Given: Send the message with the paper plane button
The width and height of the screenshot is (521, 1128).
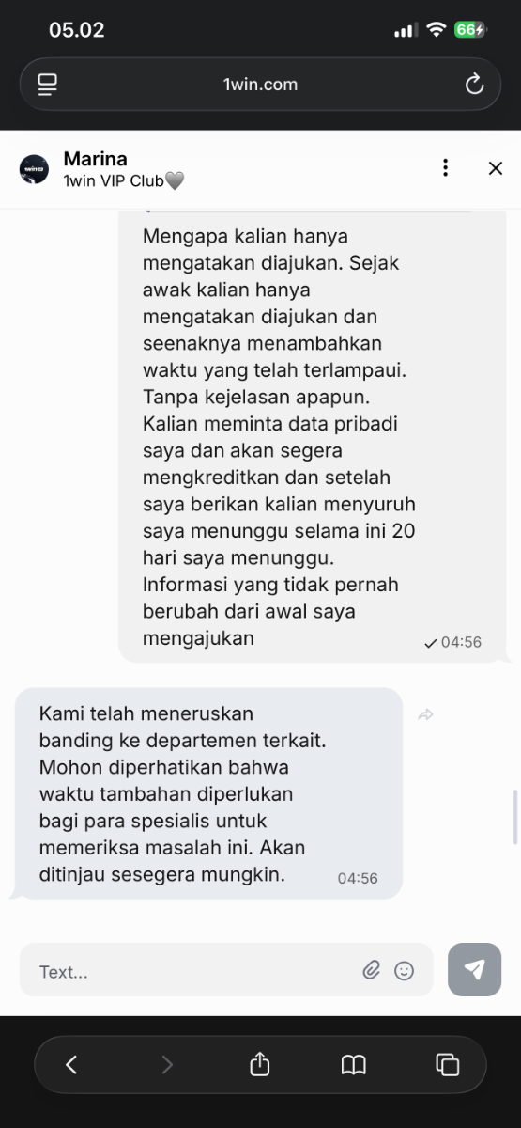Looking at the screenshot, I should pyautogui.click(x=475, y=969).
